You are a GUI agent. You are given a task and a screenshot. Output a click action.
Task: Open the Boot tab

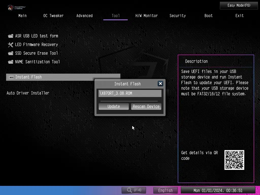pyautogui.click(x=208, y=16)
